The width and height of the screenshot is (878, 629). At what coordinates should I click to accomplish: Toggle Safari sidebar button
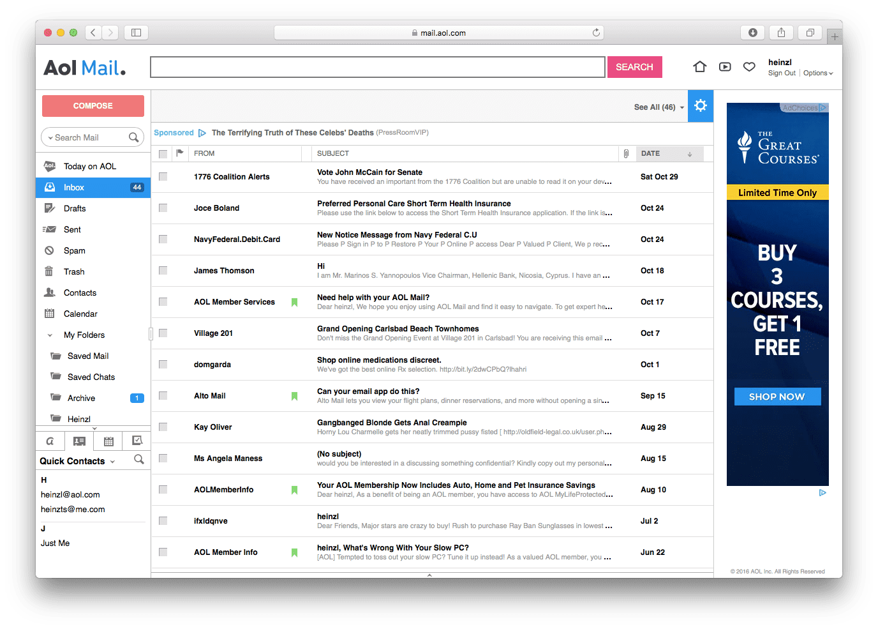point(136,33)
